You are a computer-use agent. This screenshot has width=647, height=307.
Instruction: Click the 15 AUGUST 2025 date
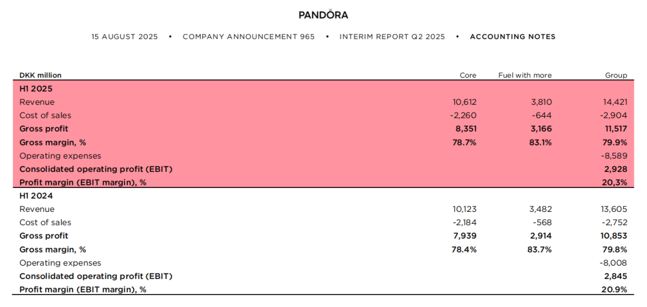[x=125, y=37]
